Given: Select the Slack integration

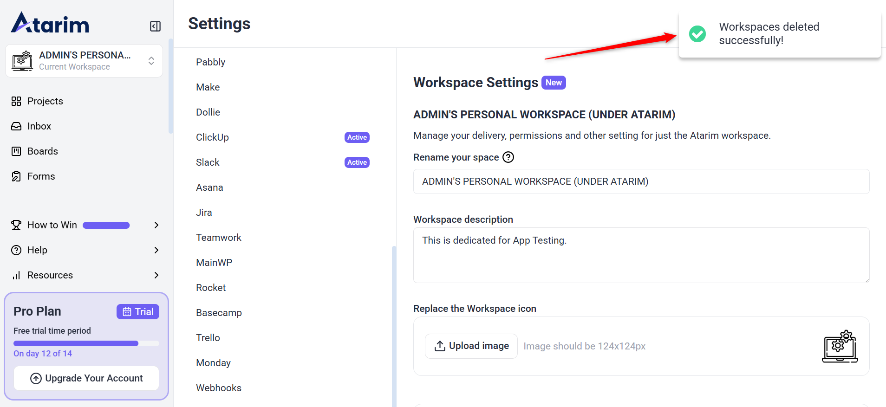Looking at the screenshot, I should tap(208, 162).
